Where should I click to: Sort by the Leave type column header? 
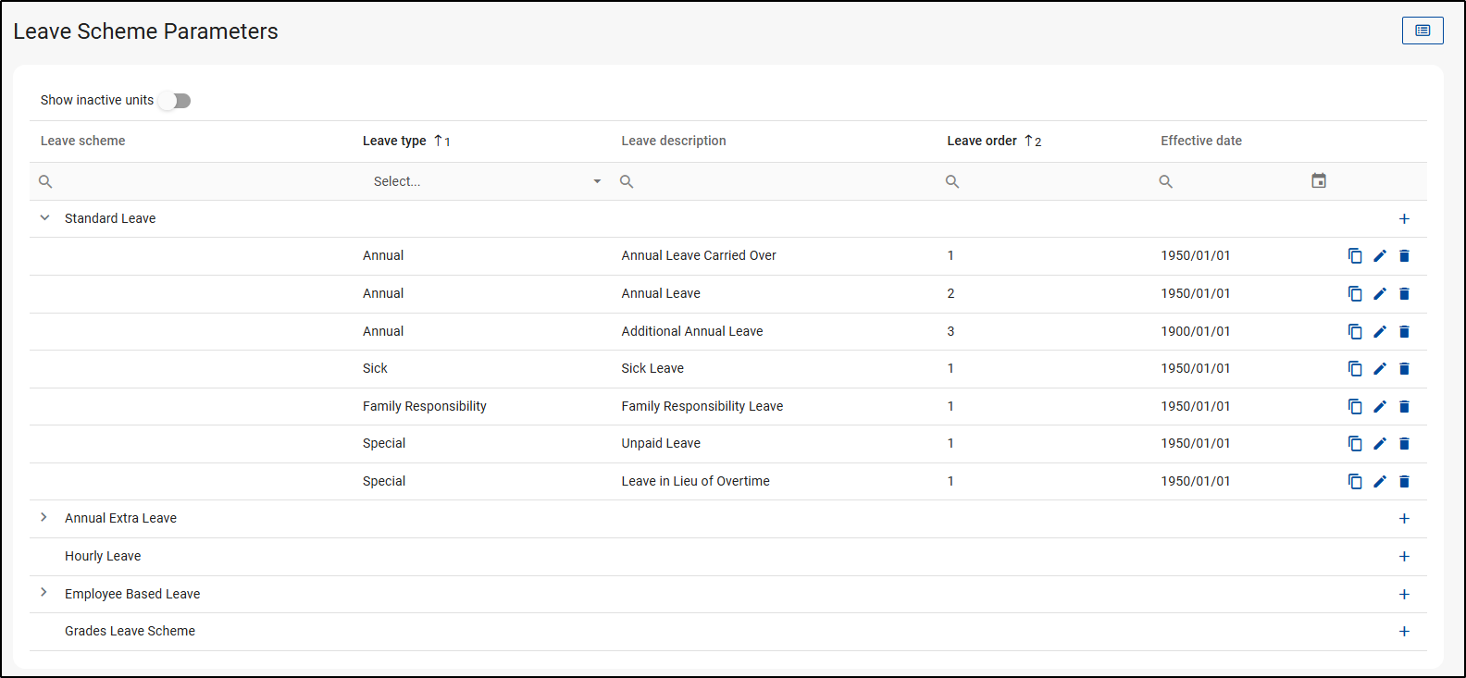(x=394, y=141)
